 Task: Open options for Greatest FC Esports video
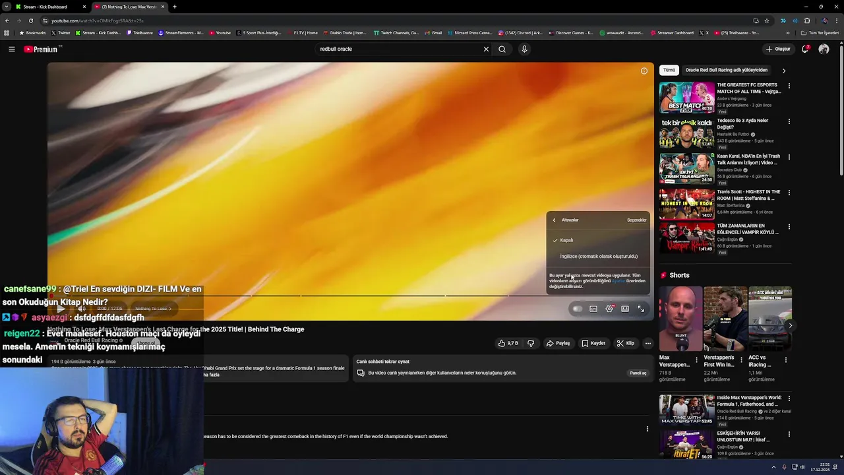click(x=789, y=86)
